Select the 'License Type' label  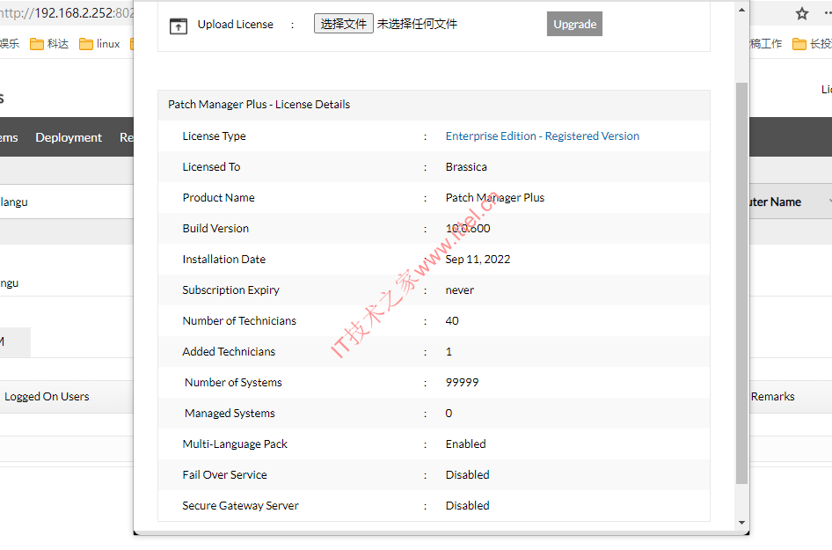(214, 136)
